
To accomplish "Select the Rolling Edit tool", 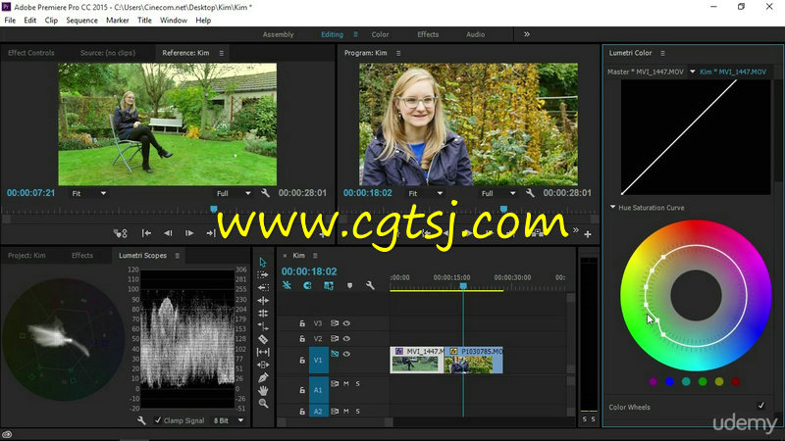I will tap(263, 314).
